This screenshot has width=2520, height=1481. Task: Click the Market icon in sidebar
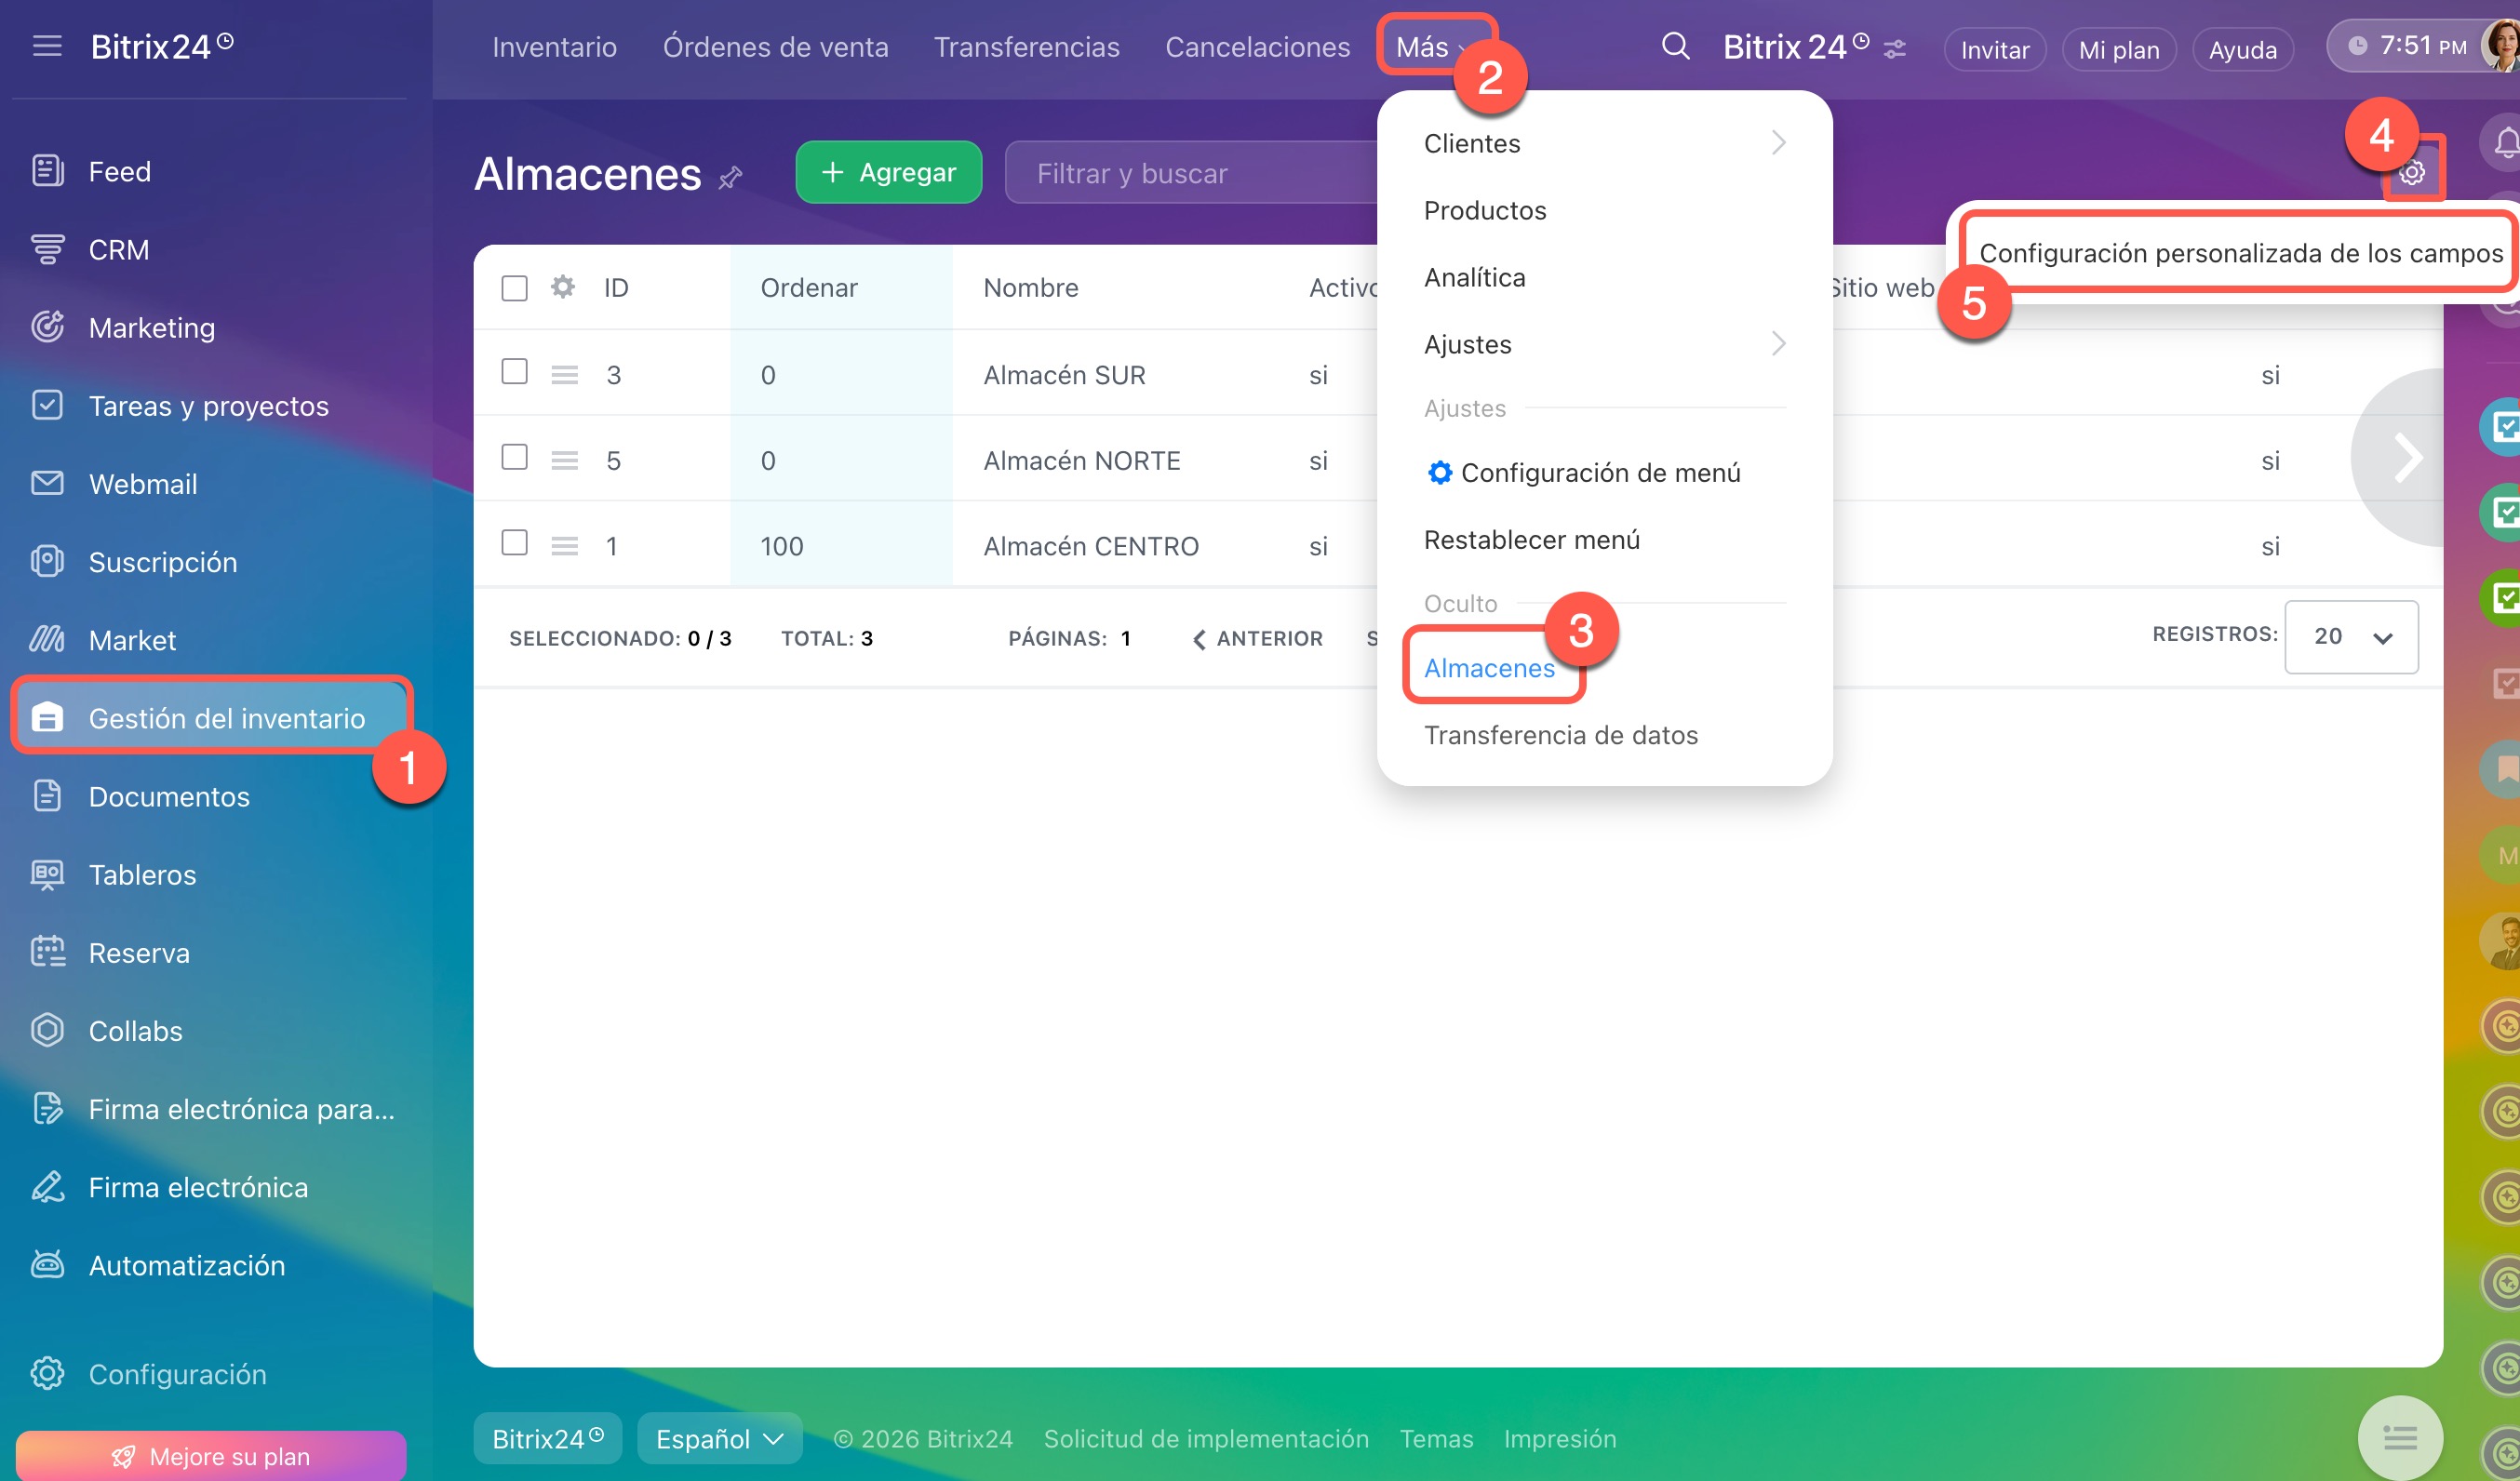tap(47, 640)
